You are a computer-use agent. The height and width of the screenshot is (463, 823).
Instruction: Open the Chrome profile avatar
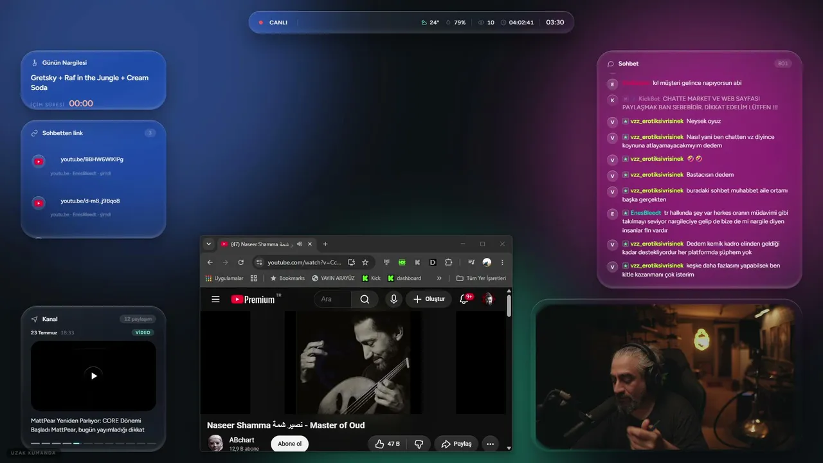tap(487, 262)
